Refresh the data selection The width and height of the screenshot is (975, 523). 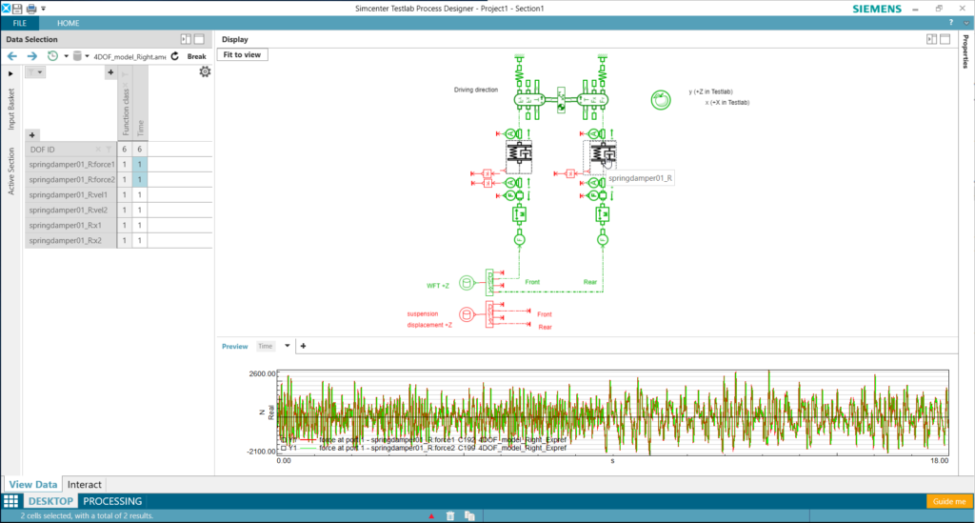point(175,56)
